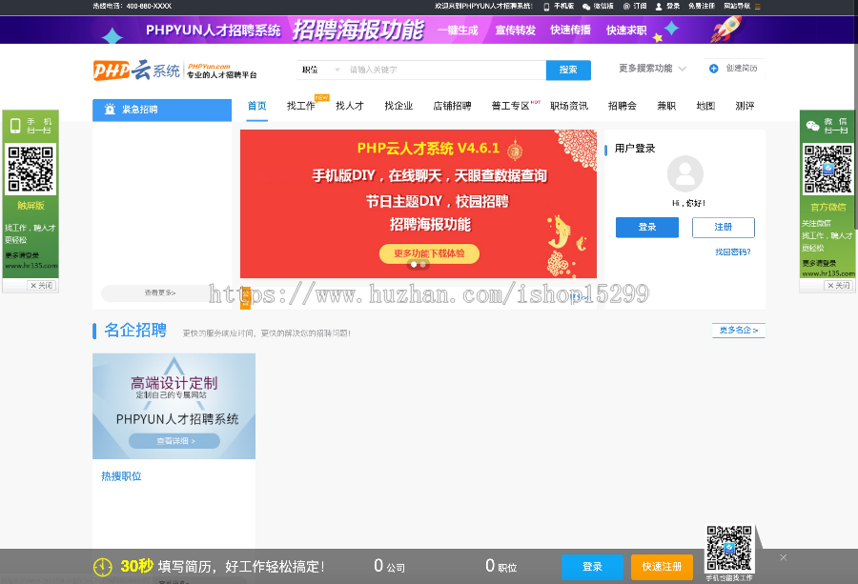
Task: Click 热搜职位 hot jobs link
Action: 121,476
